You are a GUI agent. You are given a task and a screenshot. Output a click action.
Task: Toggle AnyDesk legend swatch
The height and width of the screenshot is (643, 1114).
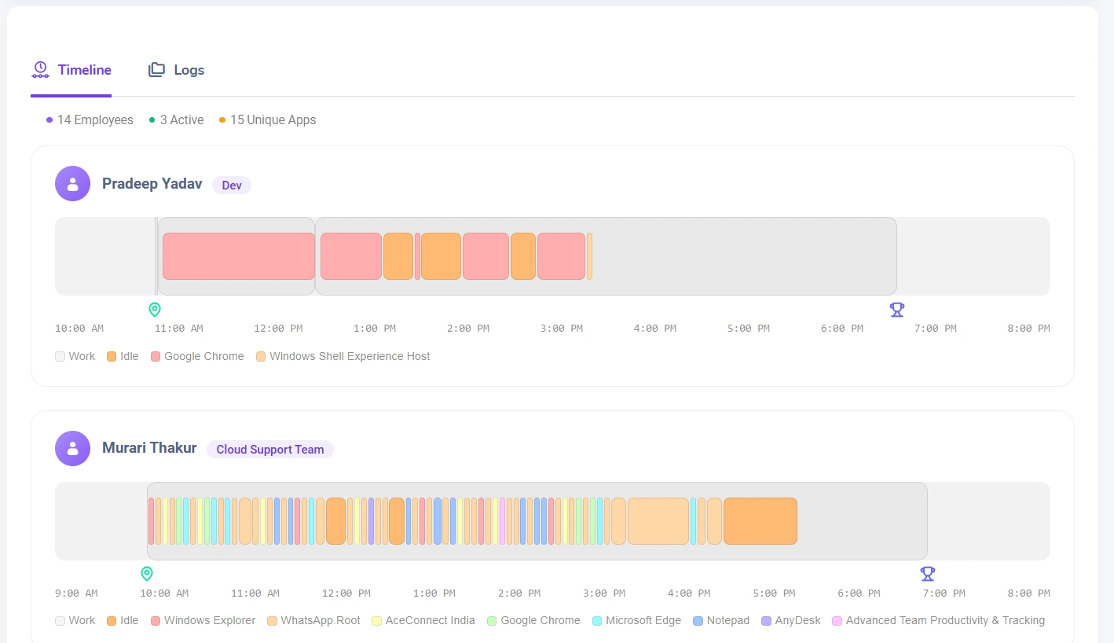(x=766, y=621)
